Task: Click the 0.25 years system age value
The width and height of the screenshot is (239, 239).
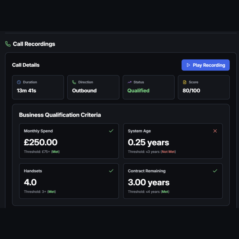Action: pyautogui.click(x=148, y=142)
